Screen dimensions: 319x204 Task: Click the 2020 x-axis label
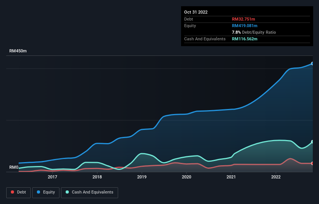[x=187, y=177]
